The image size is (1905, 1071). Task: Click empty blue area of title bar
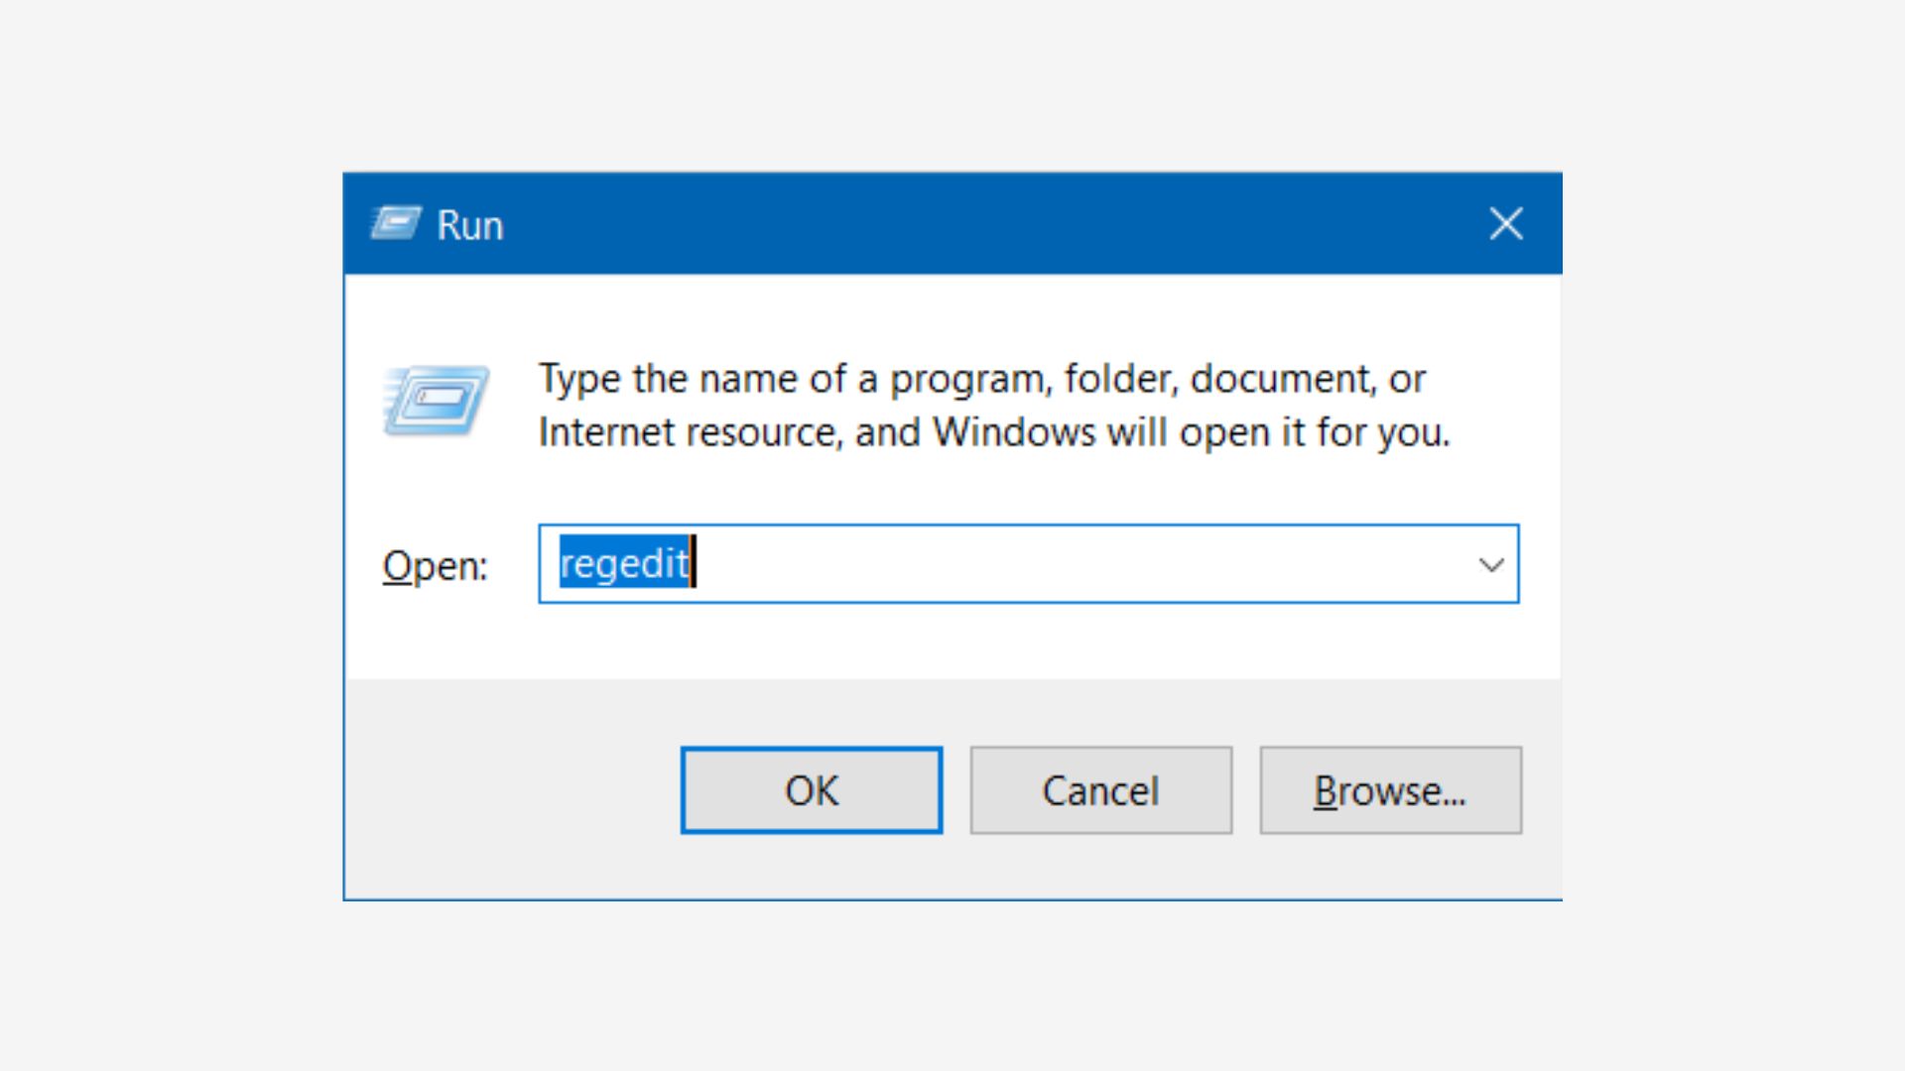[x=992, y=224]
